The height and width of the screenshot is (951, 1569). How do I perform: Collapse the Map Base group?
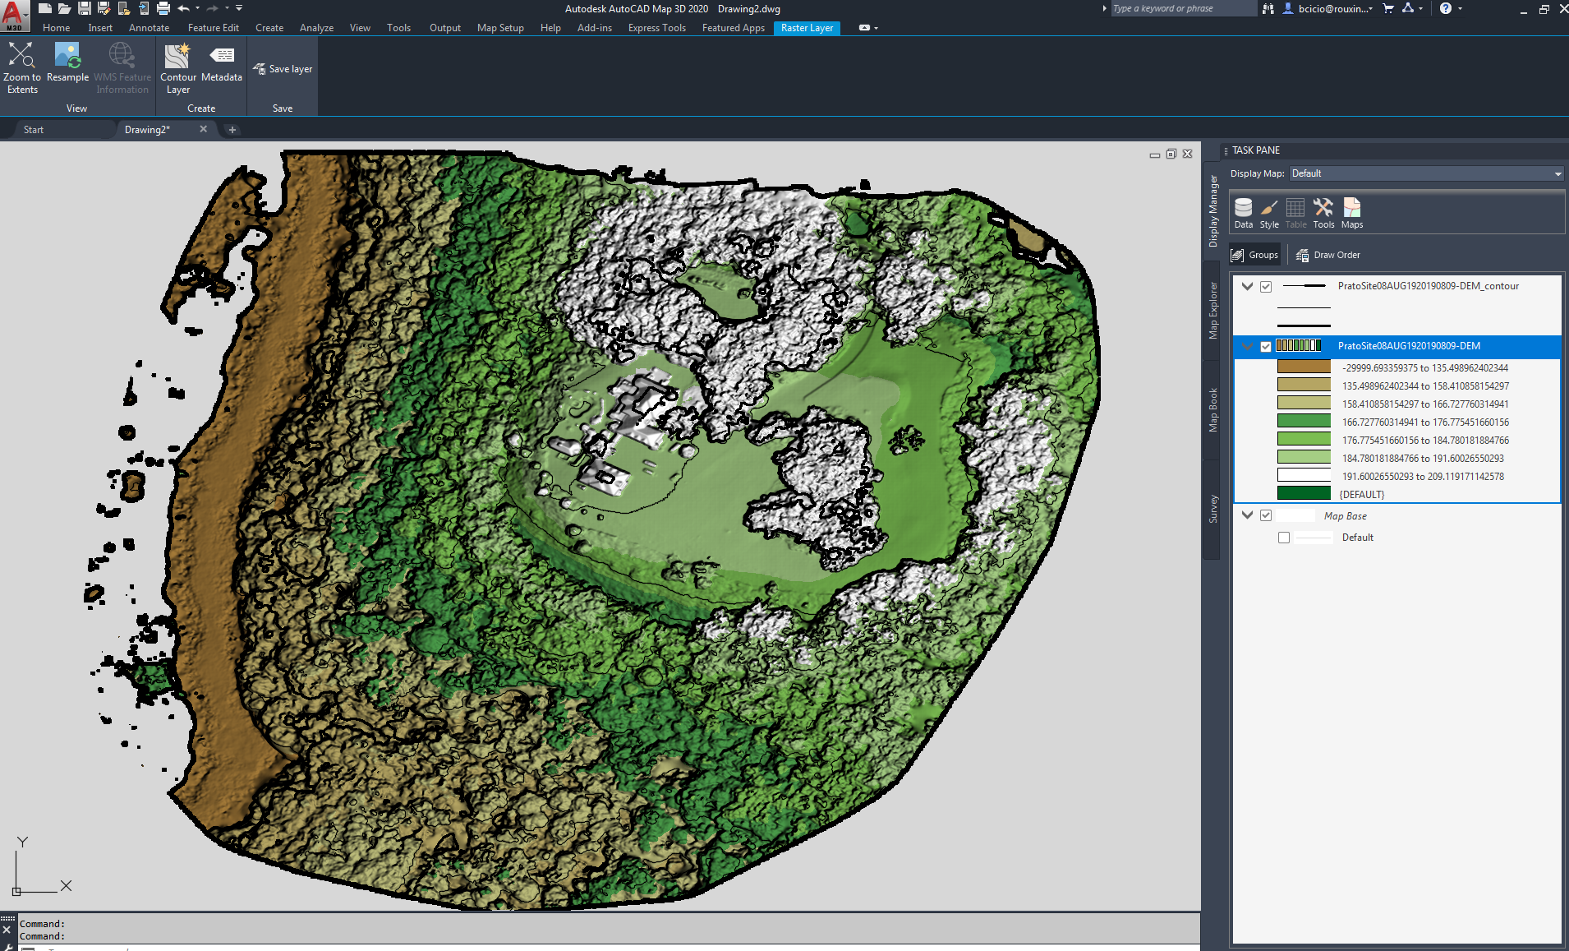1247,515
